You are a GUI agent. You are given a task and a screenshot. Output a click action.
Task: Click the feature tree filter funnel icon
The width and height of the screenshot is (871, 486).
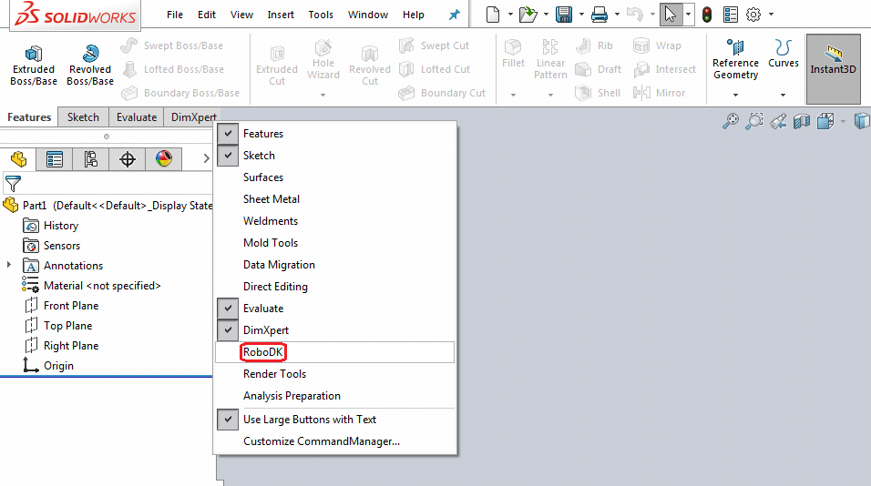[13, 184]
